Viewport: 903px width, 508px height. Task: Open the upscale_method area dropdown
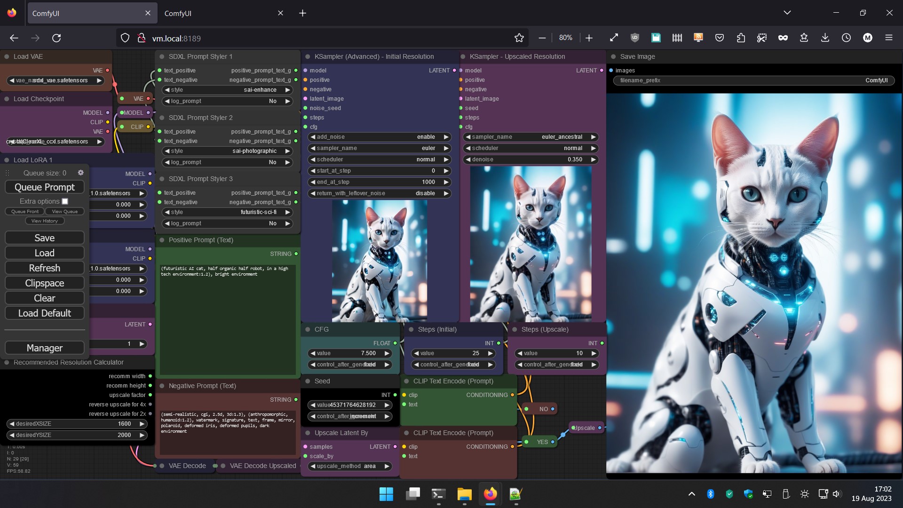tap(350, 466)
